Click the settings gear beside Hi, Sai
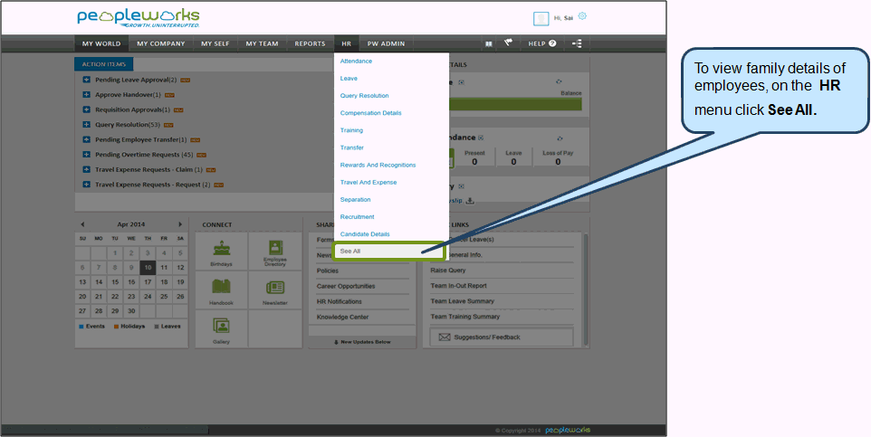Image resolution: width=871 pixels, height=437 pixels. [582, 16]
